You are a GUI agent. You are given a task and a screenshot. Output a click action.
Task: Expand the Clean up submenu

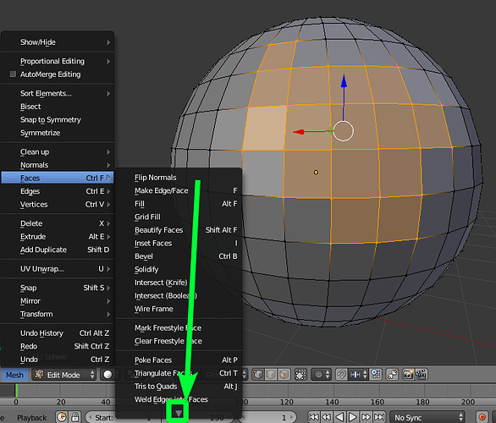(58, 151)
